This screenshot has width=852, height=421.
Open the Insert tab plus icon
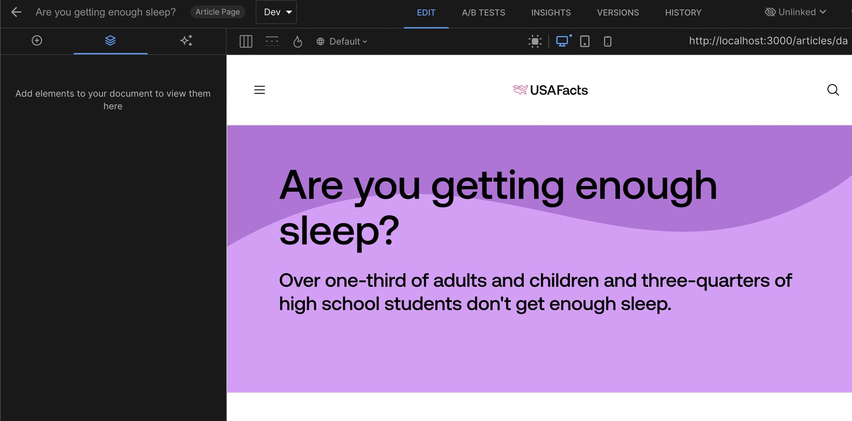(37, 41)
